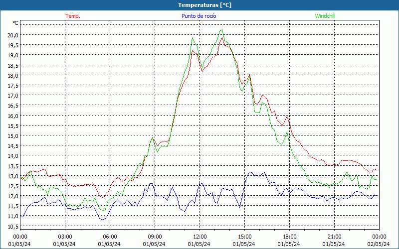The image size is (399, 249).
Task: Click the '18:00' time label
Action: point(290,237)
